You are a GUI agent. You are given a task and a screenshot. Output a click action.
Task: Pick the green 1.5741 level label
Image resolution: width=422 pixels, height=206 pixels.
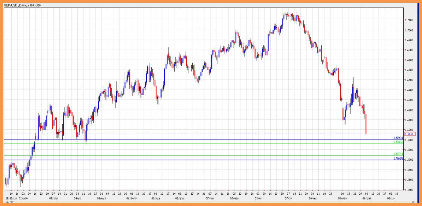click(x=398, y=154)
